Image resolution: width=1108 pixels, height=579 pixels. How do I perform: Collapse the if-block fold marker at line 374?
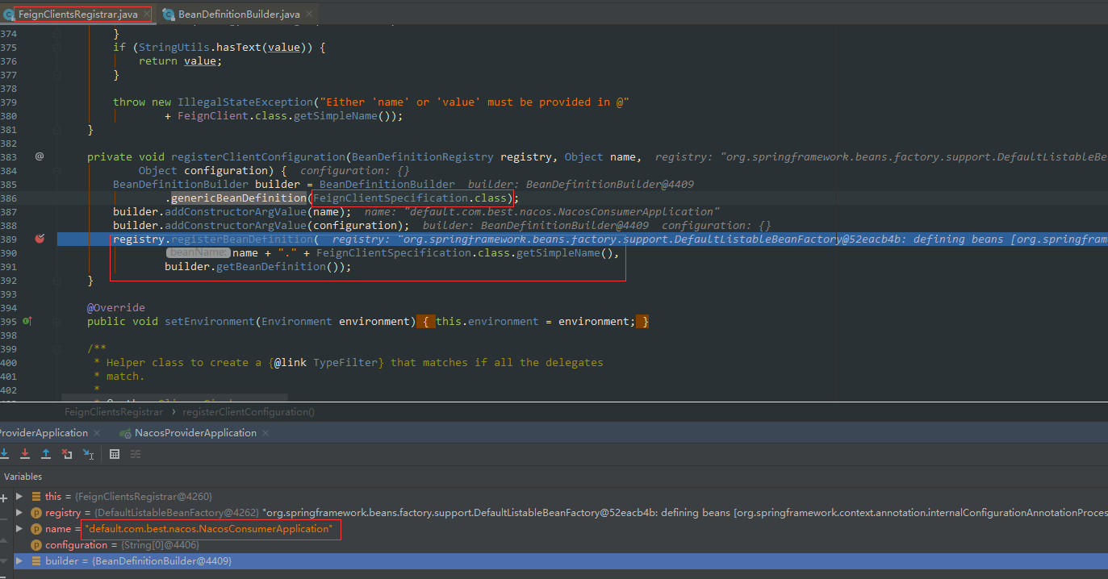[56, 34]
